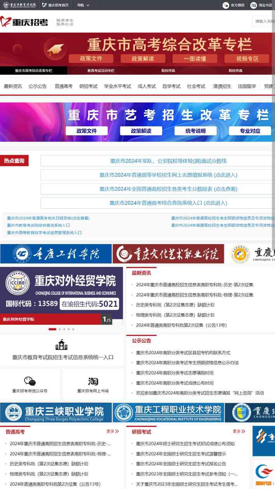This screenshot has height=489, width=275.
Task: Open 2024年普通类高职专科批第2次征集（公告13号） under 最新资讯
Action: point(181,325)
